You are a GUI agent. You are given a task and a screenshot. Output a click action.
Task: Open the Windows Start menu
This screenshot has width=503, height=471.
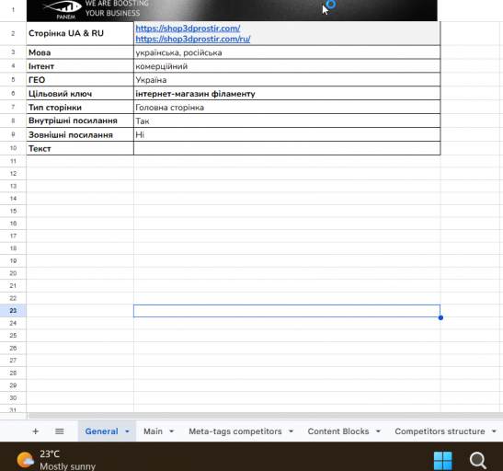[442, 460]
